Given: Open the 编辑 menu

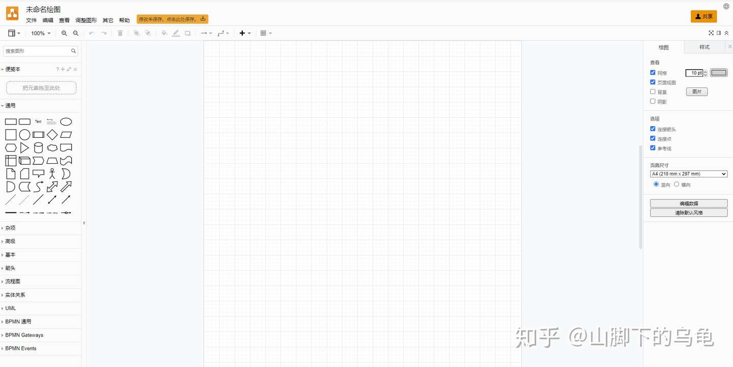Looking at the screenshot, I should 48,20.
